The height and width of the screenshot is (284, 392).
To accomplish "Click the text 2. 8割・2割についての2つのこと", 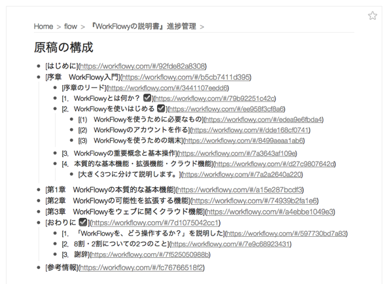I will coord(115,243).
